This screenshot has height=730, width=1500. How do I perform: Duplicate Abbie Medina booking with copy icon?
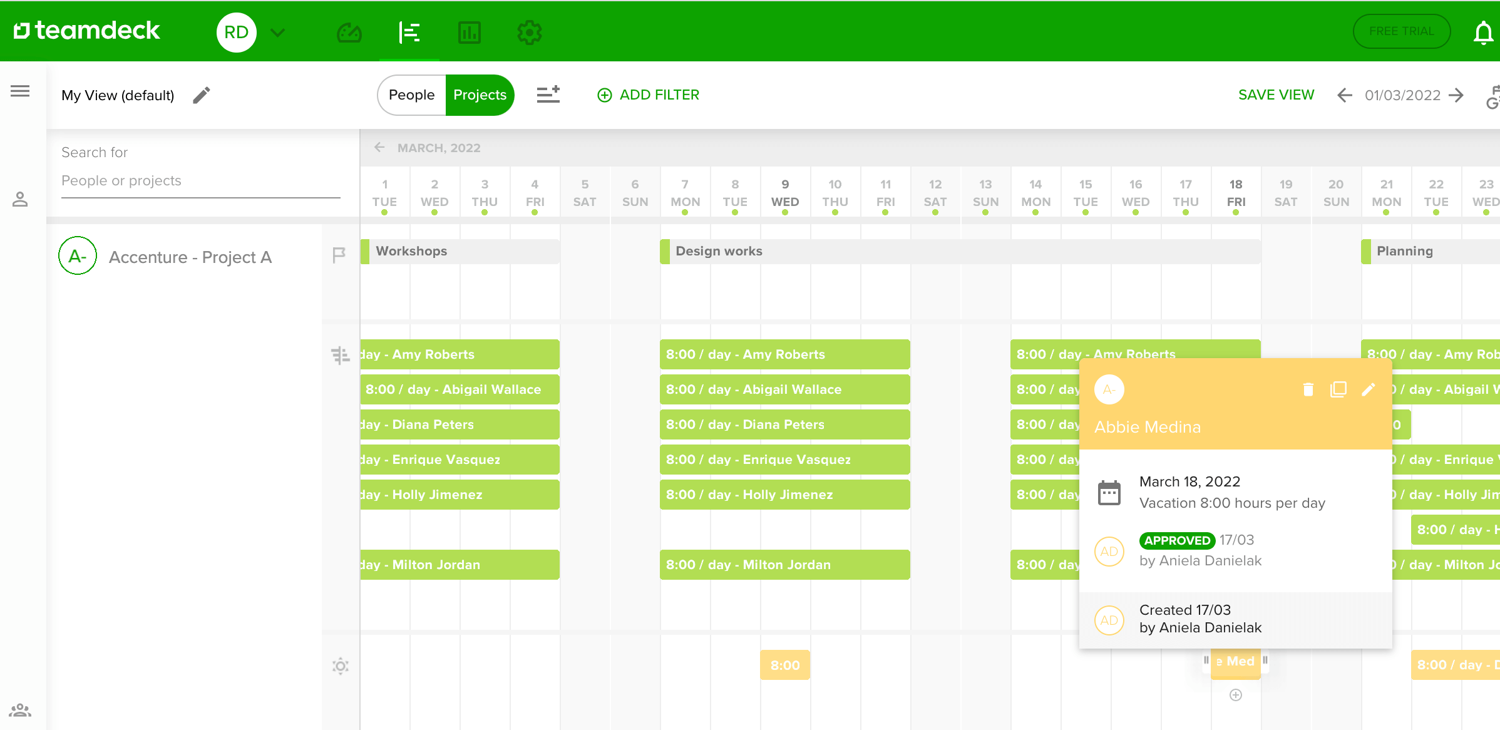point(1338,389)
